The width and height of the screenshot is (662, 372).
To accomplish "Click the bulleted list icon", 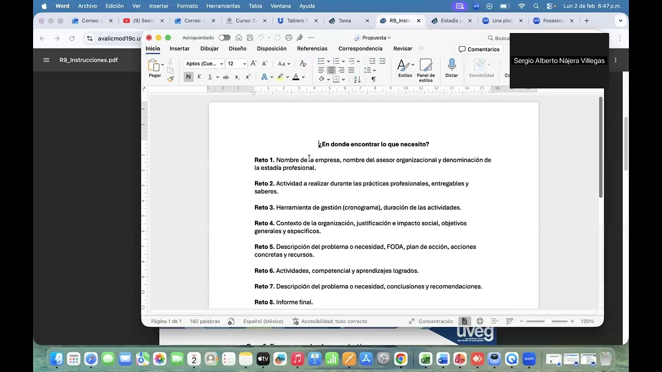I will tap(321, 61).
